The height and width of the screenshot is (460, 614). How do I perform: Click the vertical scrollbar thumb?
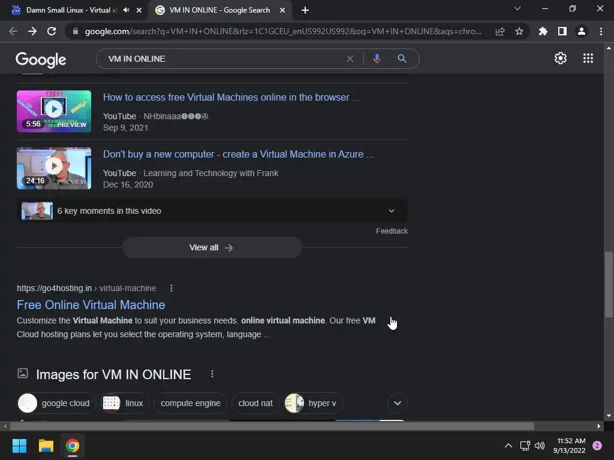click(x=609, y=285)
